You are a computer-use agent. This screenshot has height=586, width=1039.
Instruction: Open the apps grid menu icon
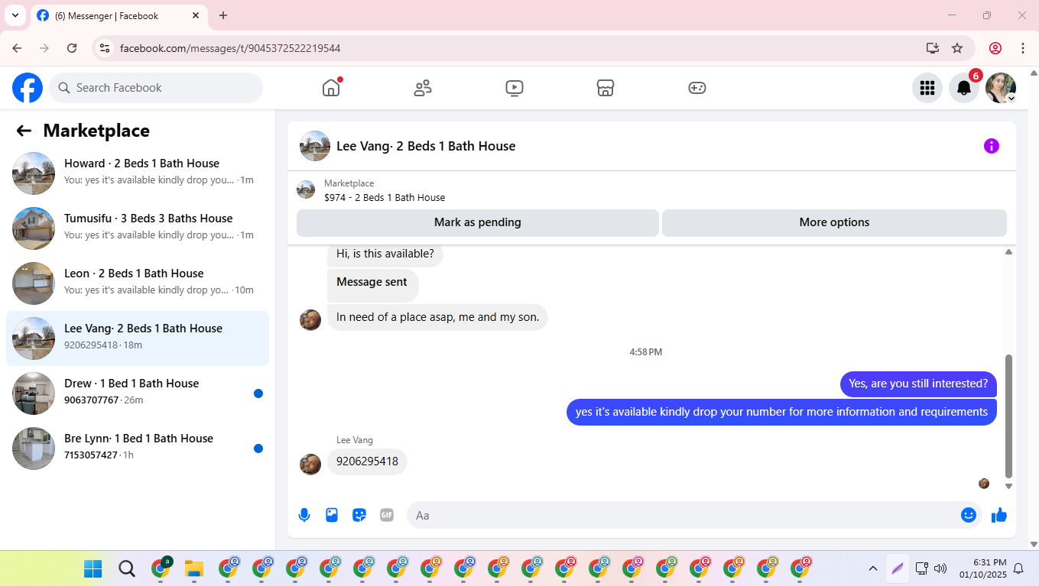[927, 88]
